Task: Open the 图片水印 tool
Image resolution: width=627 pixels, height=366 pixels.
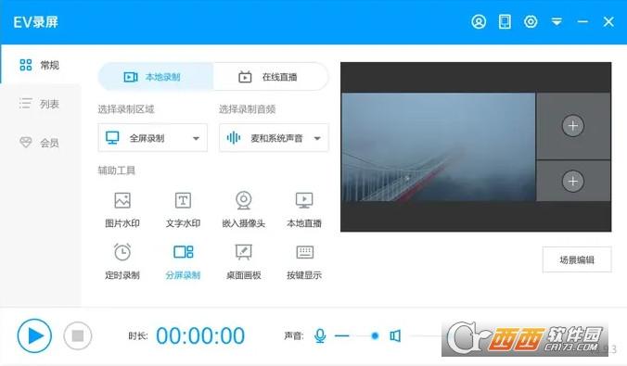Action: (122, 209)
